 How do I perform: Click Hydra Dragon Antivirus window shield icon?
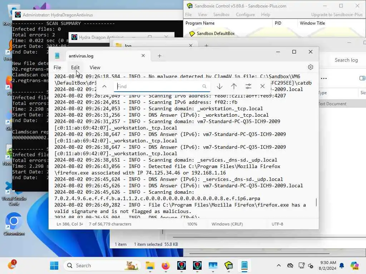(x=74, y=37)
